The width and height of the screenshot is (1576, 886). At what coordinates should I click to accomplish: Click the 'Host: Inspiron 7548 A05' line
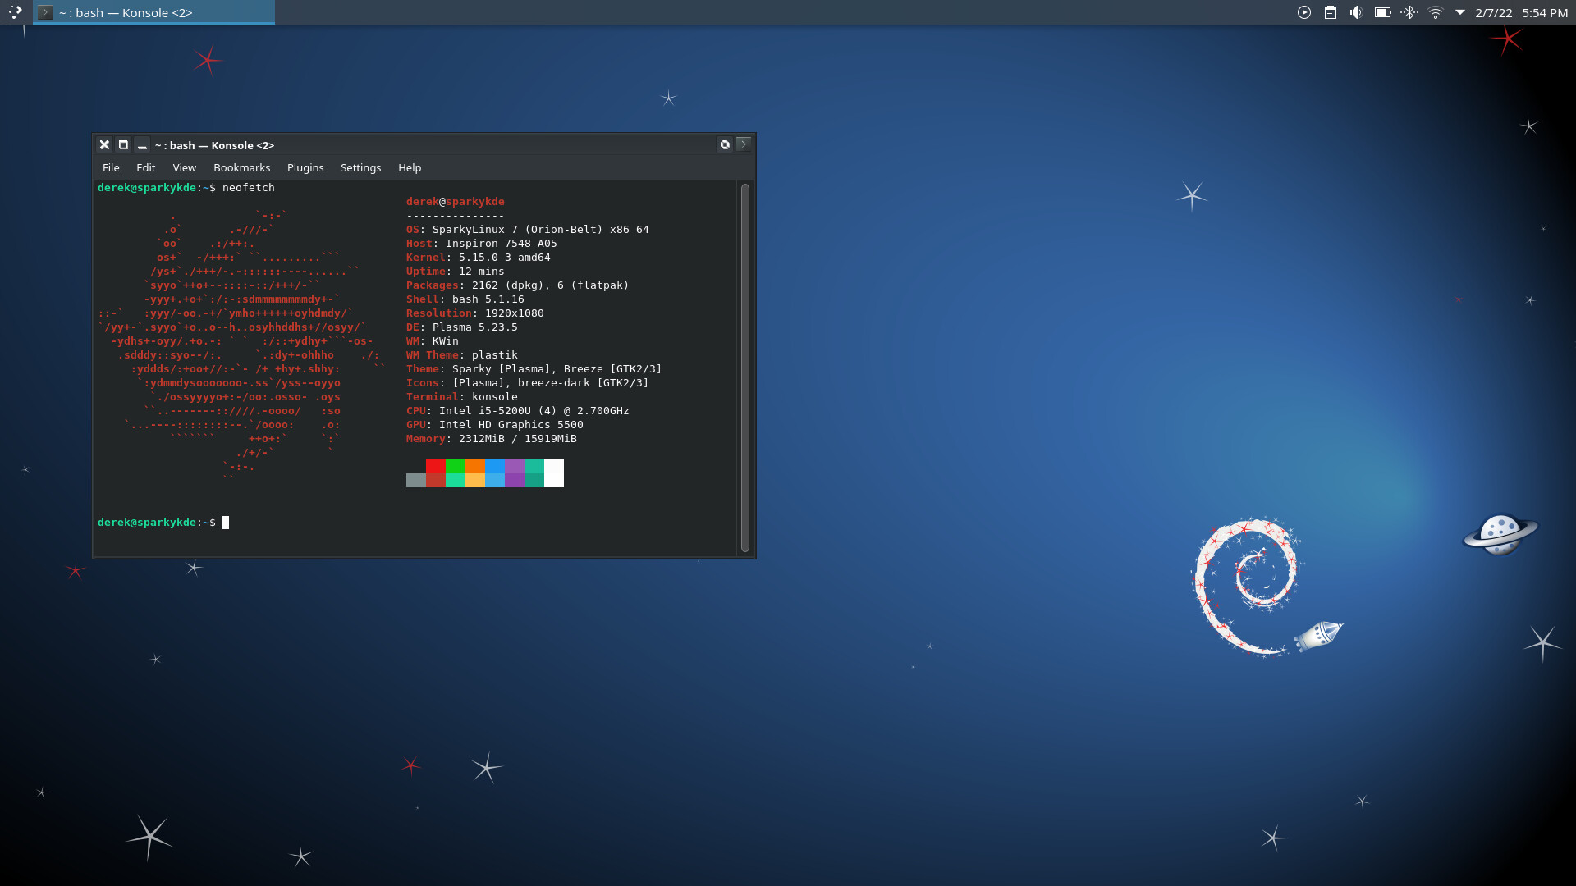482,244
